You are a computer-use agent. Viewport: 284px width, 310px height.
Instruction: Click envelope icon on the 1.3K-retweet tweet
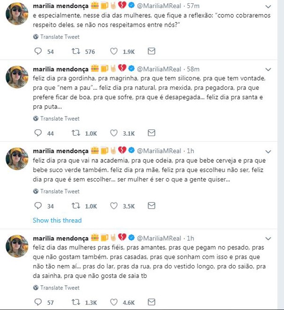point(152,302)
